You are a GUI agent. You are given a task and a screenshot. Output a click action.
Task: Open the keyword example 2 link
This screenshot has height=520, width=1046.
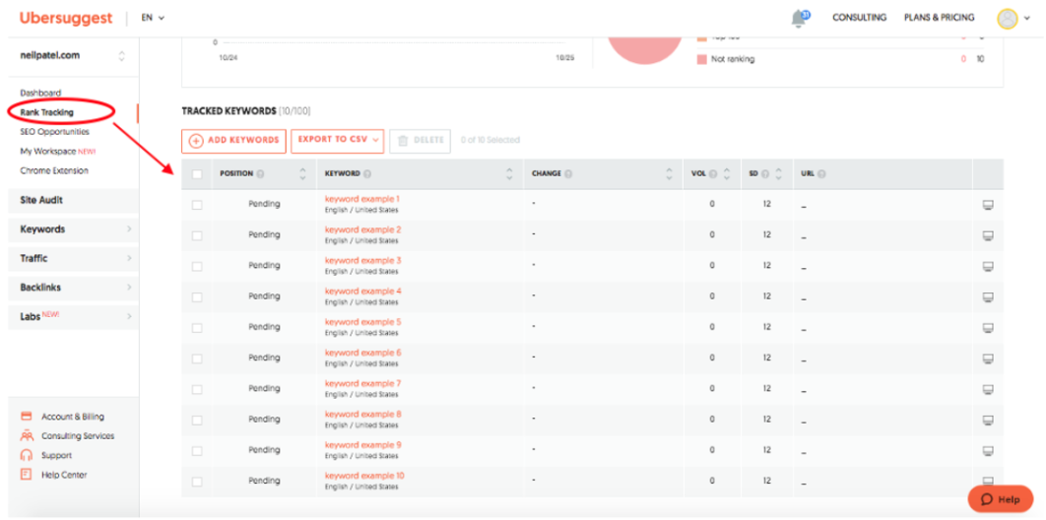tap(362, 229)
